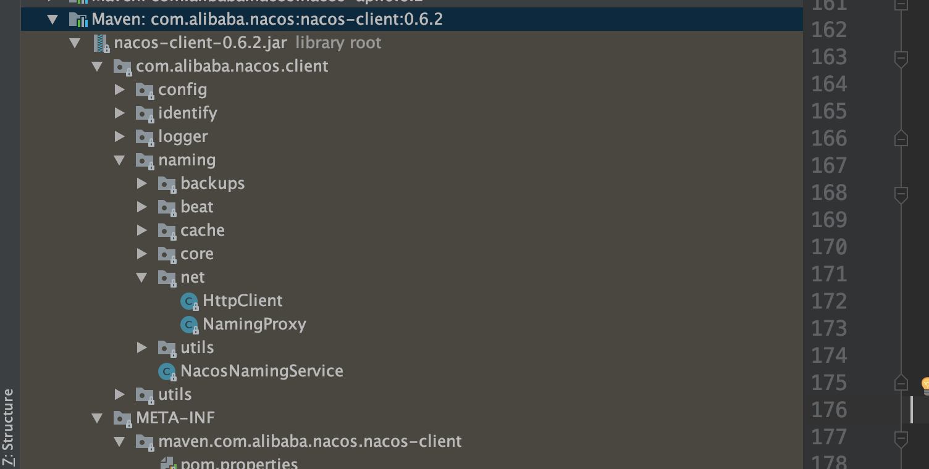The height and width of the screenshot is (469, 929).
Task: Click the config package icon
Action: pyautogui.click(x=144, y=89)
